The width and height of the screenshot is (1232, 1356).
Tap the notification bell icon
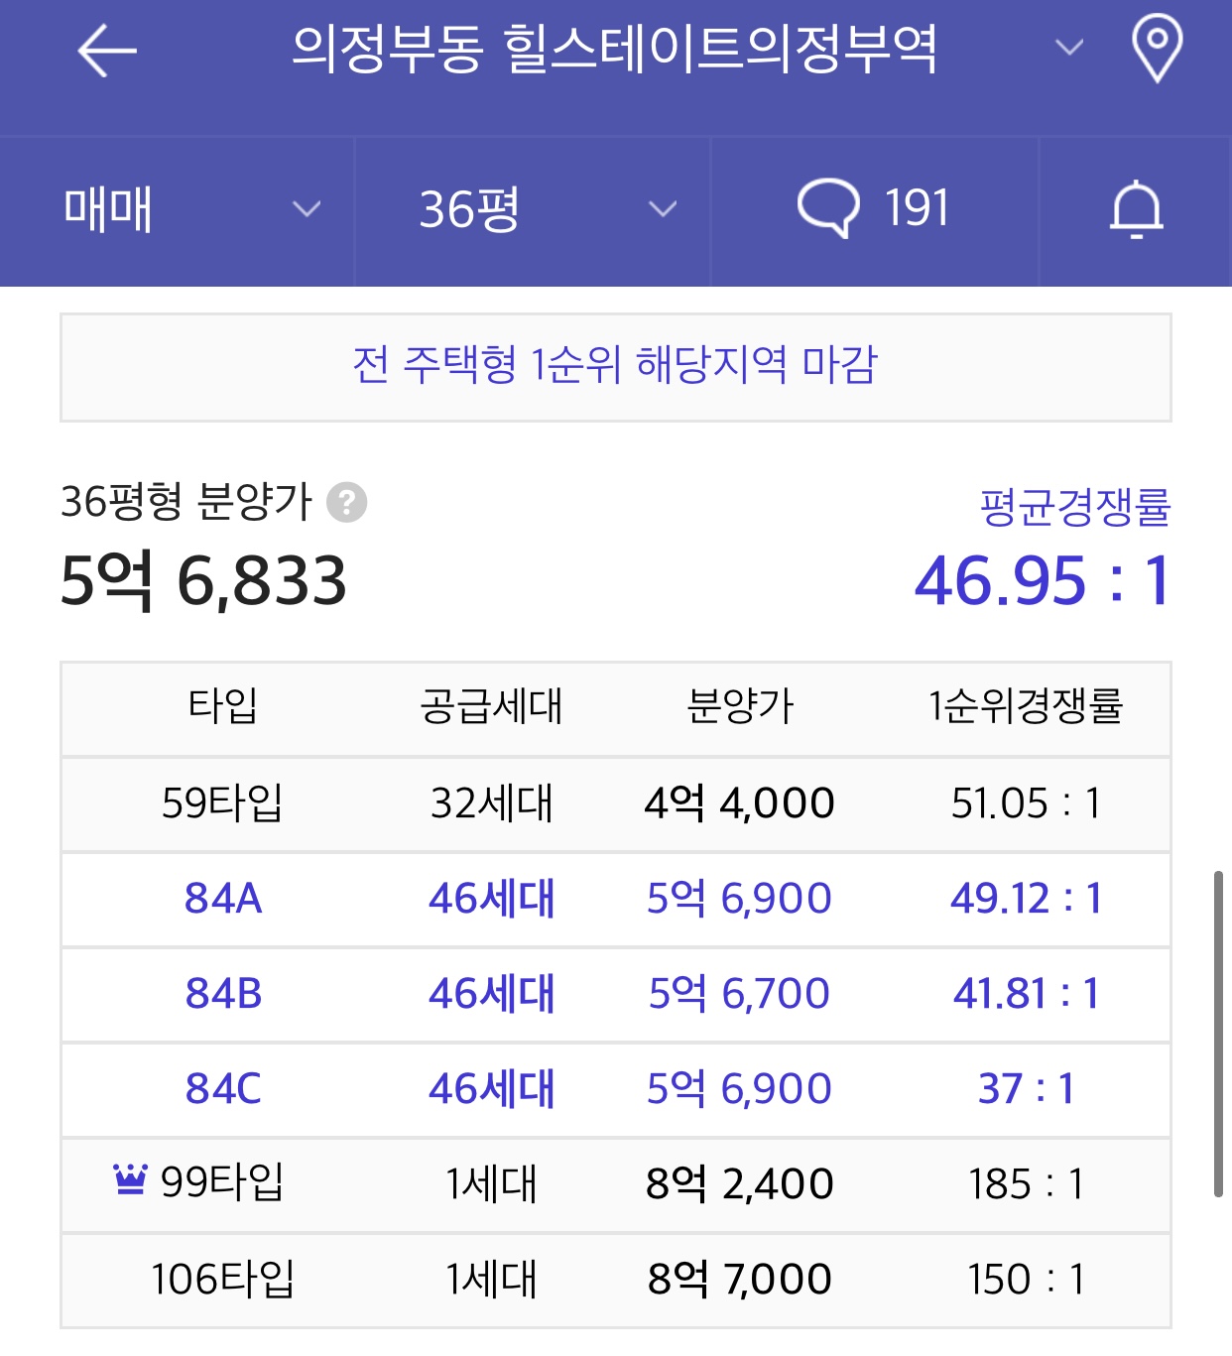click(1136, 209)
